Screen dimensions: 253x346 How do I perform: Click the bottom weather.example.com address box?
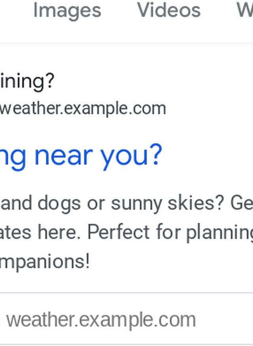click(x=101, y=319)
